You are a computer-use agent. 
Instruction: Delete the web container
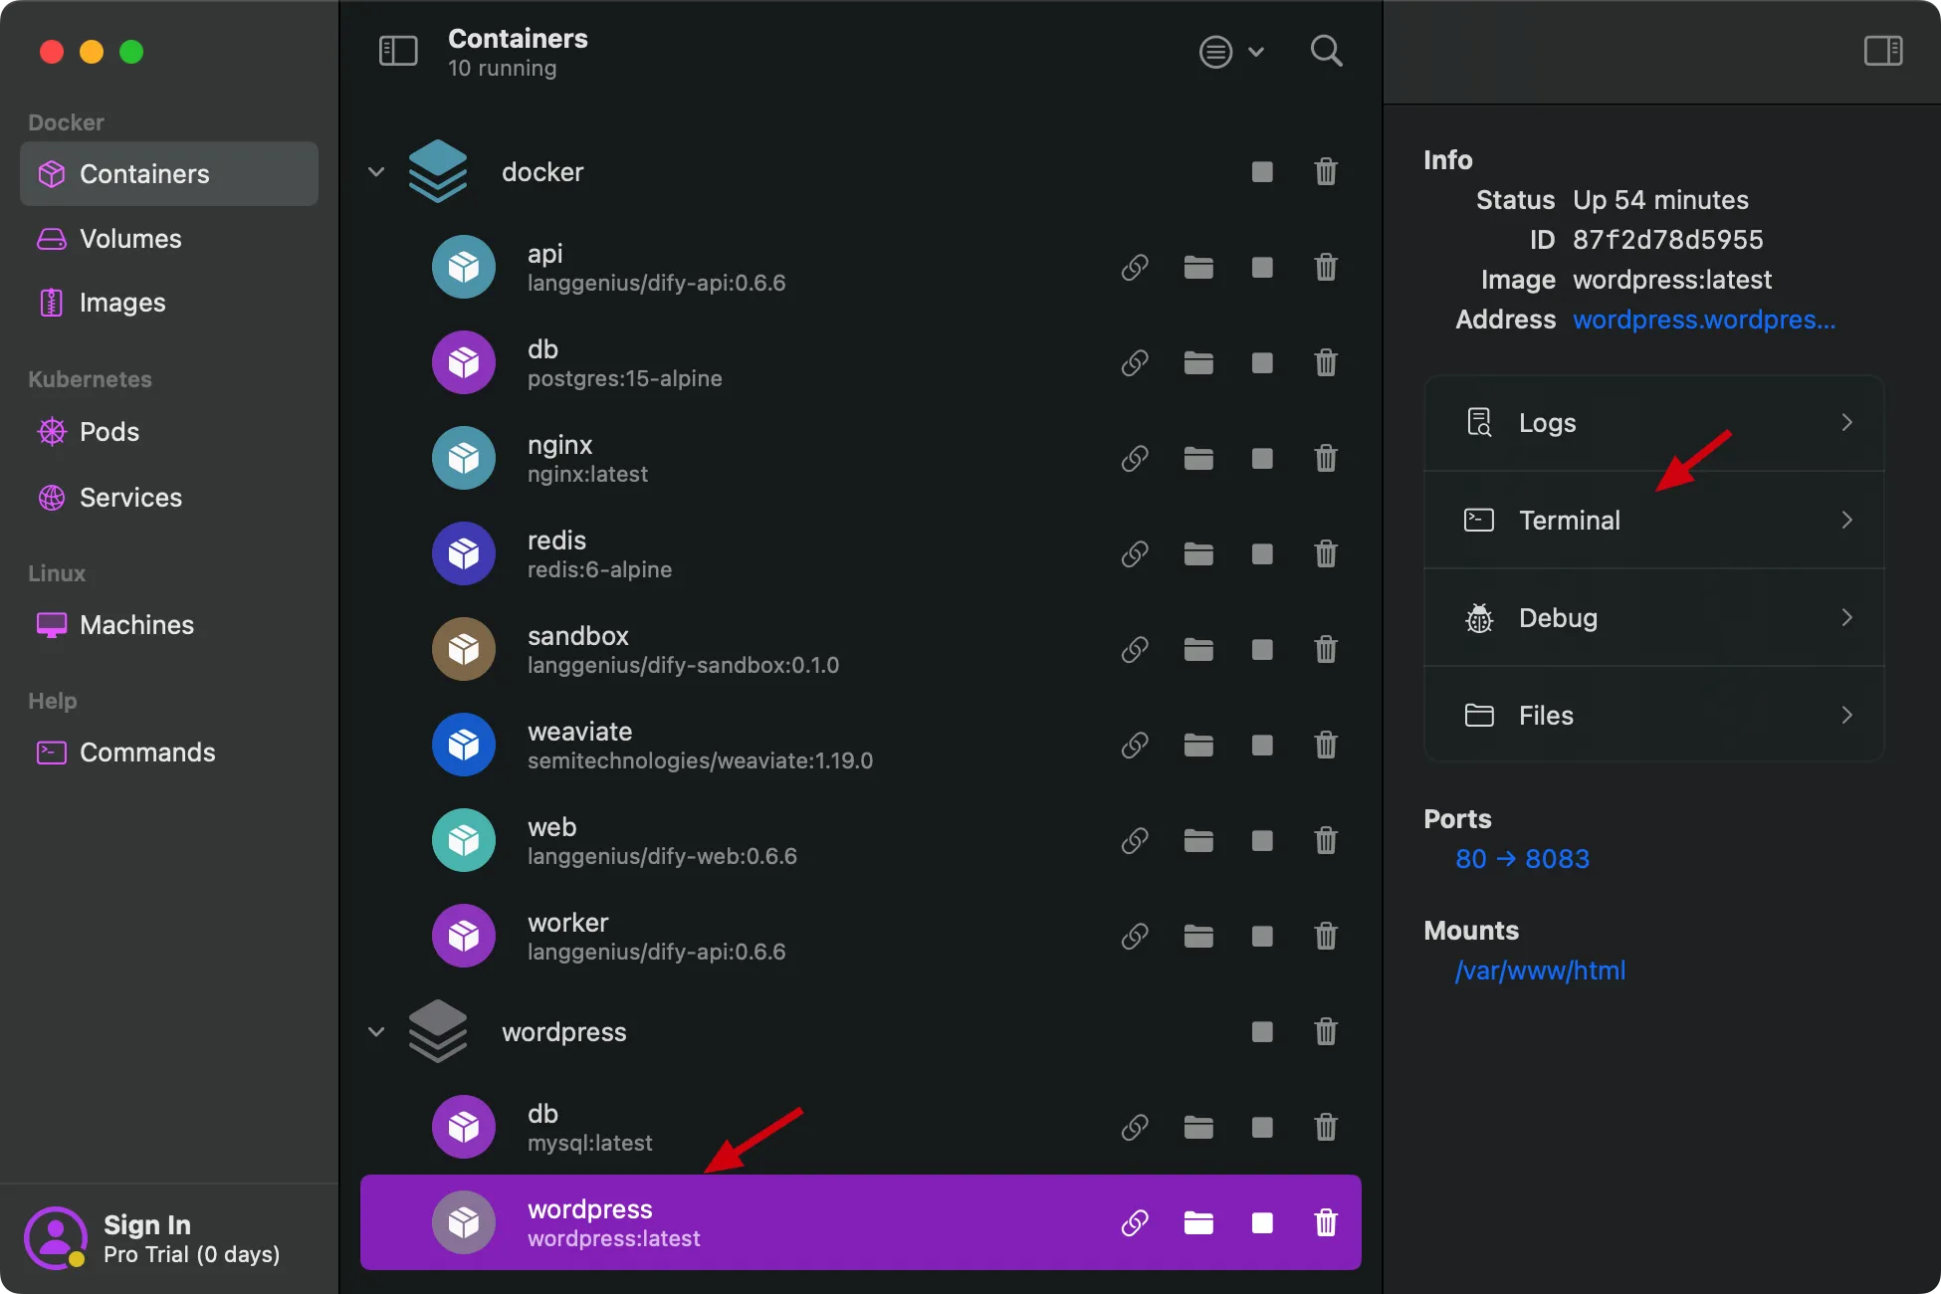[x=1326, y=841]
